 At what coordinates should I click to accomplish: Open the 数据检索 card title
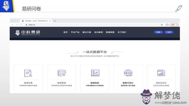pos(95,83)
